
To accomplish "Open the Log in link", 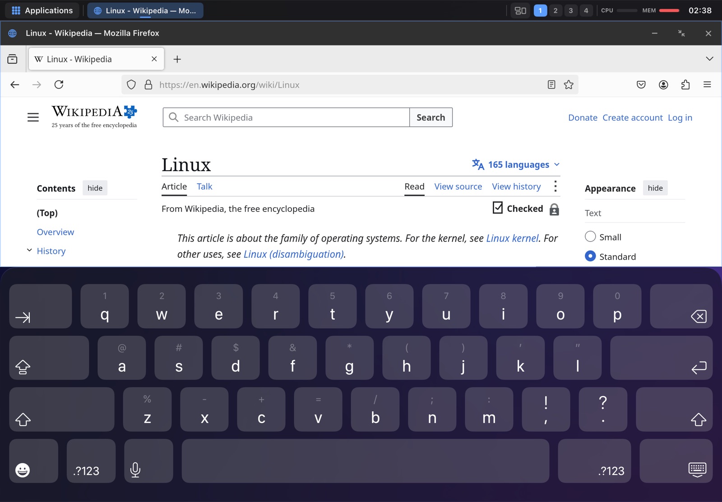I will click(x=680, y=118).
